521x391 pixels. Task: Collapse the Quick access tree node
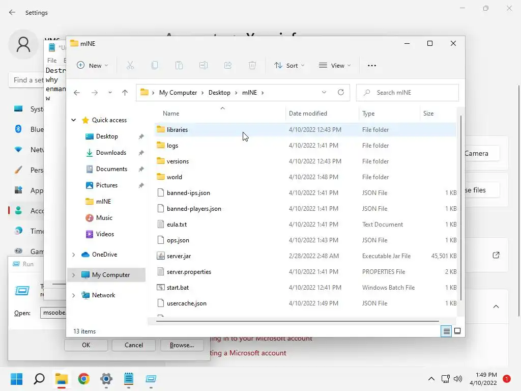click(x=73, y=120)
